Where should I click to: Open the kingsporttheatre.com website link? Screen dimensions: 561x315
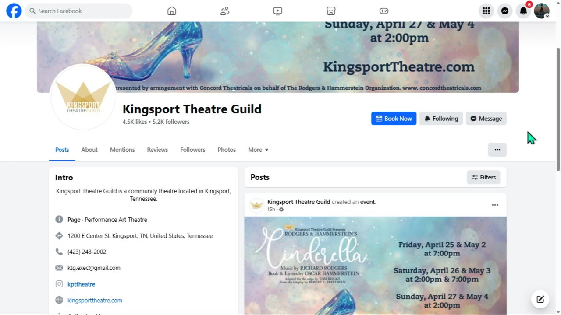tap(95, 300)
